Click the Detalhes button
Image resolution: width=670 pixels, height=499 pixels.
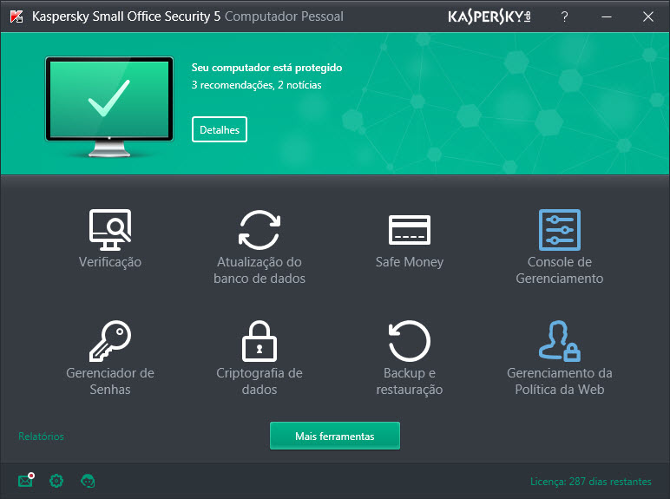220,129
